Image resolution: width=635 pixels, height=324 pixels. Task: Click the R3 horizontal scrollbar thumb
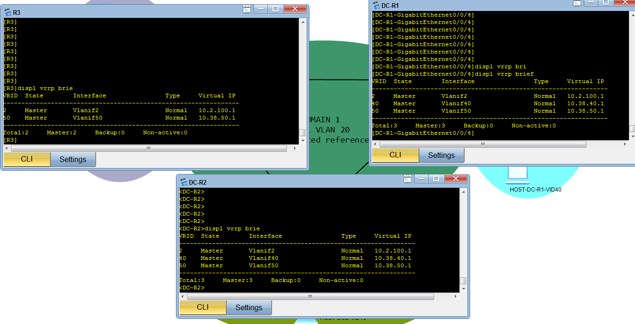(149, 149)
